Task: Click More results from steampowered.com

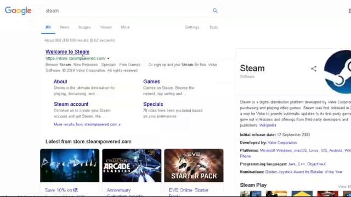Action: tap(87, 124)
